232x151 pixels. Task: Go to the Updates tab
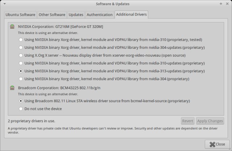pyautogui.click(x=76, y=15)
